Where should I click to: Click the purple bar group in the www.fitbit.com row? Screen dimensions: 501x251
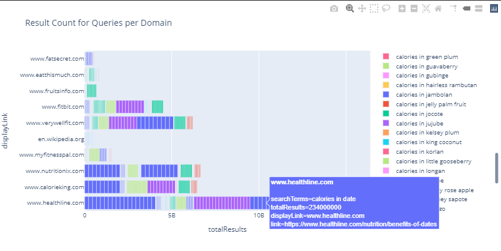(130, 107)
